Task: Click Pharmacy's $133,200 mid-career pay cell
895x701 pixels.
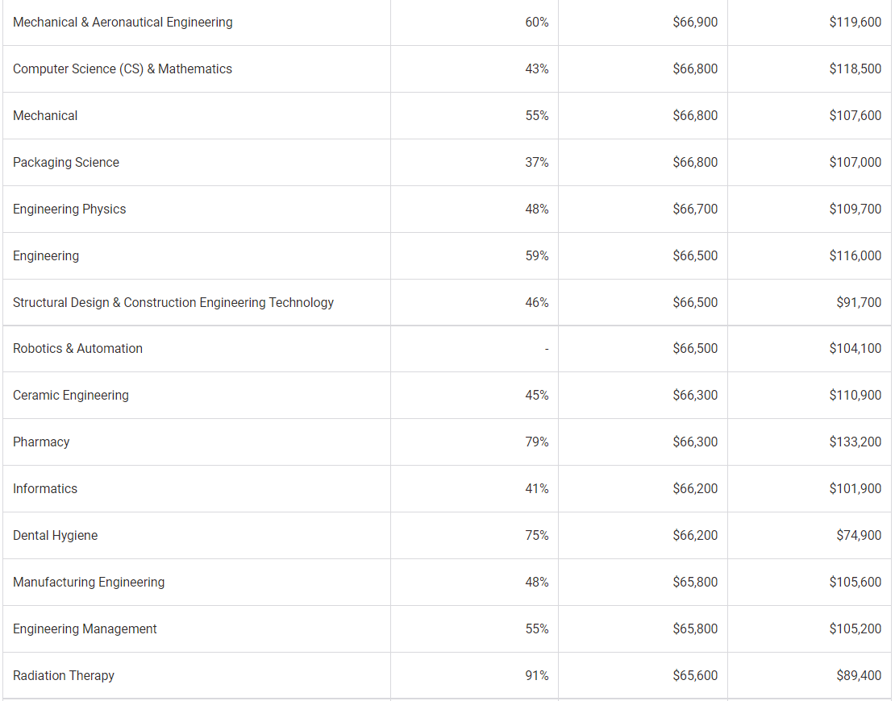Action: click(855, 442)
